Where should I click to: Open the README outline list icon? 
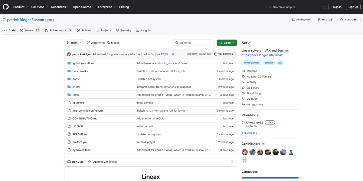(x=232, y=162)
